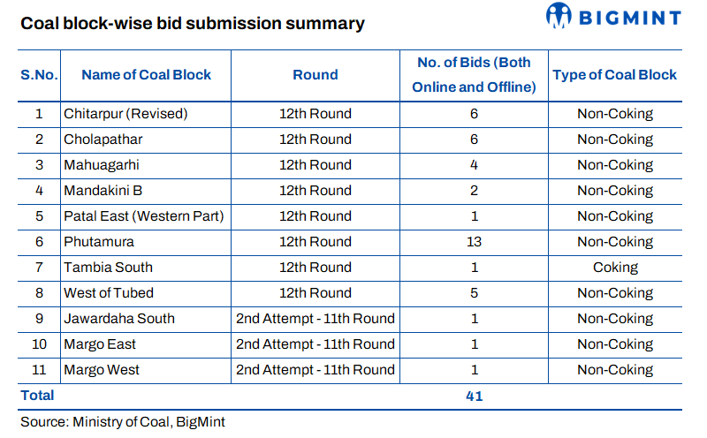The width and height of the screenshot is (707, 438).
Task: Select the 'Name of Coal Block' column header
Action: (146, 75)
